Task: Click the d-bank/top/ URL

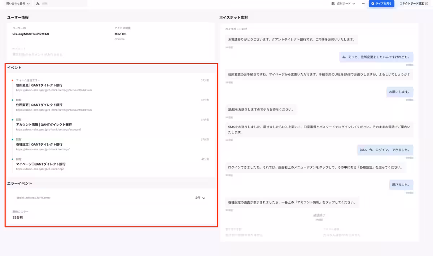Action: tap(40, 169)
